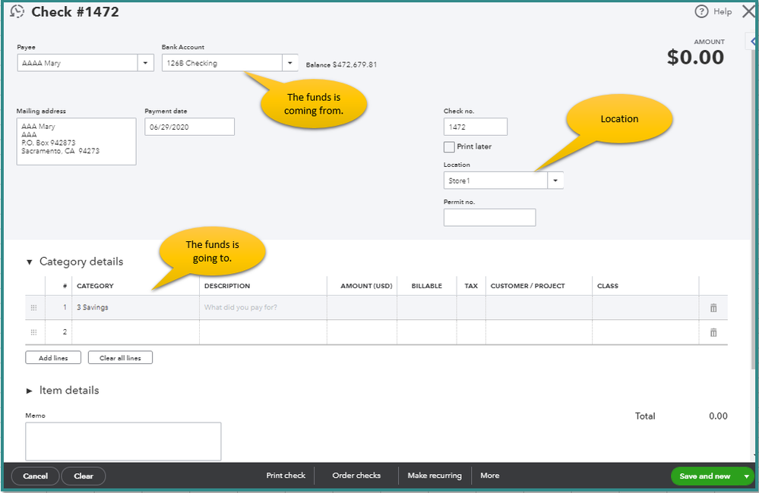Select Print check in bottom bar
The height and width of the screenshot is (493, 759).
click(x=286, y=476)
